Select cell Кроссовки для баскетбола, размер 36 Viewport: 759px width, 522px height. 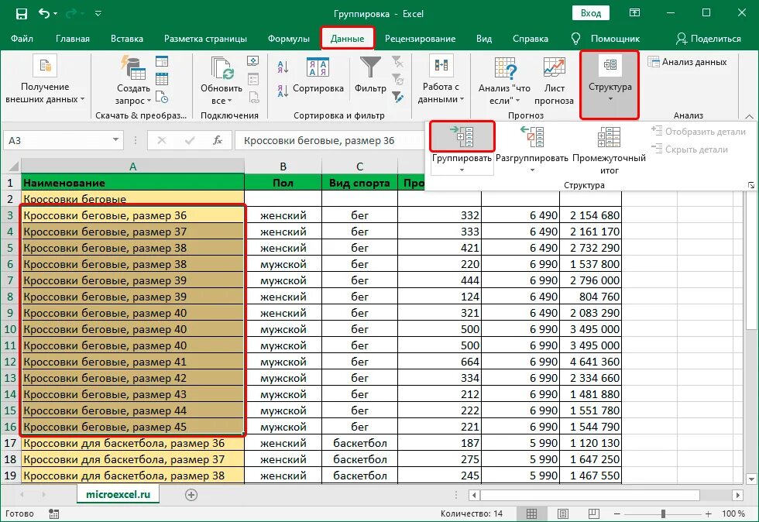pos(132,443)
